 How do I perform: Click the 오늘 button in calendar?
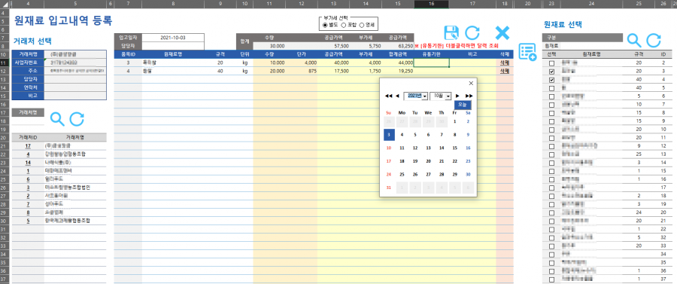click(463, 105)
